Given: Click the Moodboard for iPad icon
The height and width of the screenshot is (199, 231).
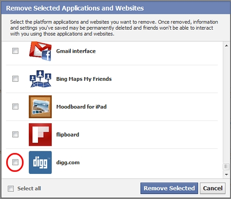Looking at the screenshot, I should click(40, 106).
